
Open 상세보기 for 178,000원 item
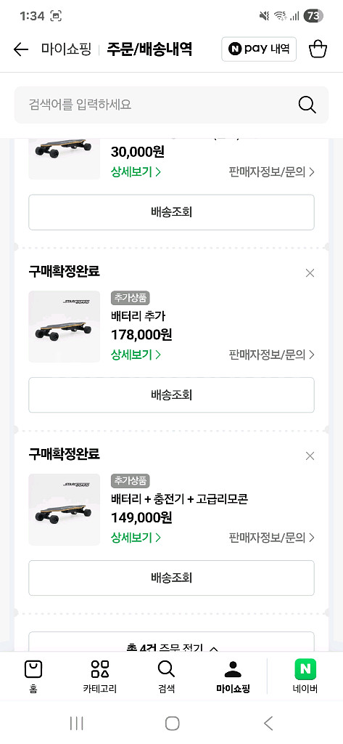(x=136, y=355)
